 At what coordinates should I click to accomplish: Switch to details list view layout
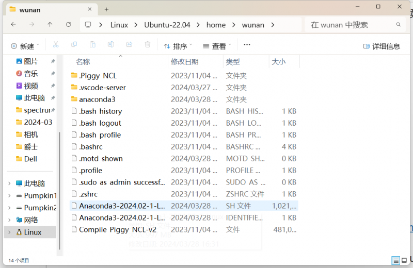coord(396,260)
